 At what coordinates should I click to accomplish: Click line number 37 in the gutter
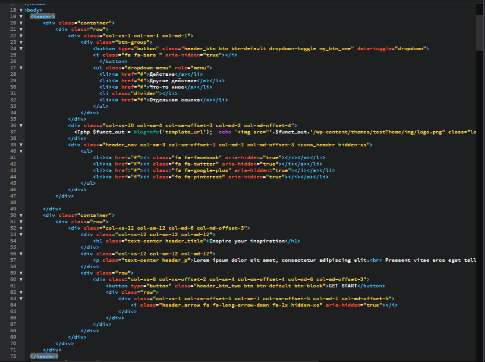[x=13, y=132]
